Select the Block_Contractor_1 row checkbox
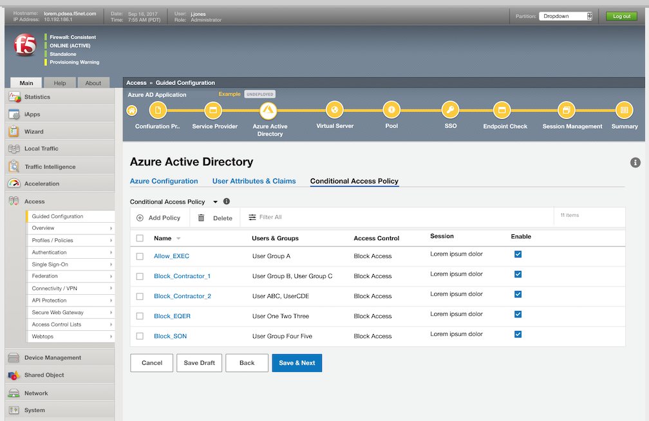 click(x=140, y=276)
